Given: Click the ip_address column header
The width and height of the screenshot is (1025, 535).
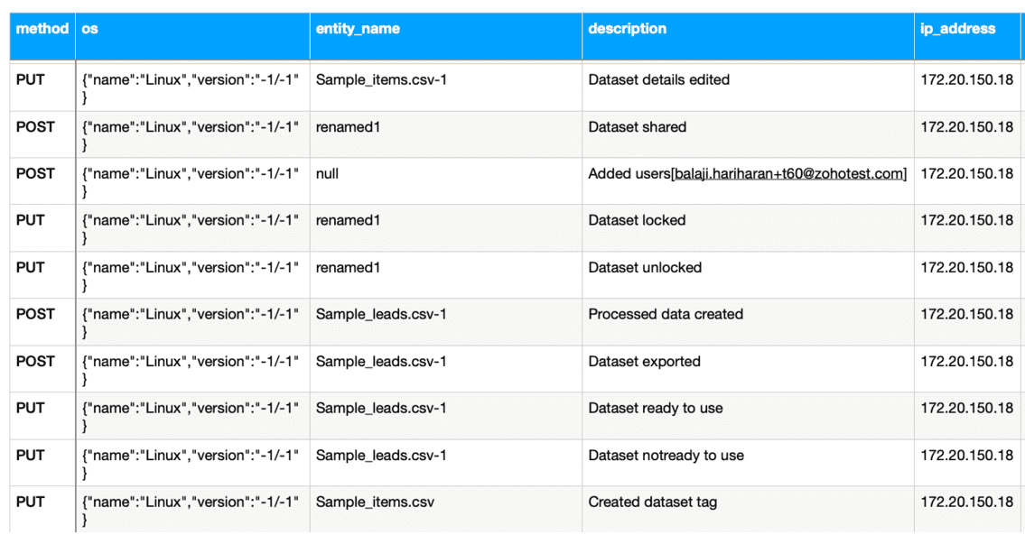Looking at the screenshot, I should tap(957, 29).
